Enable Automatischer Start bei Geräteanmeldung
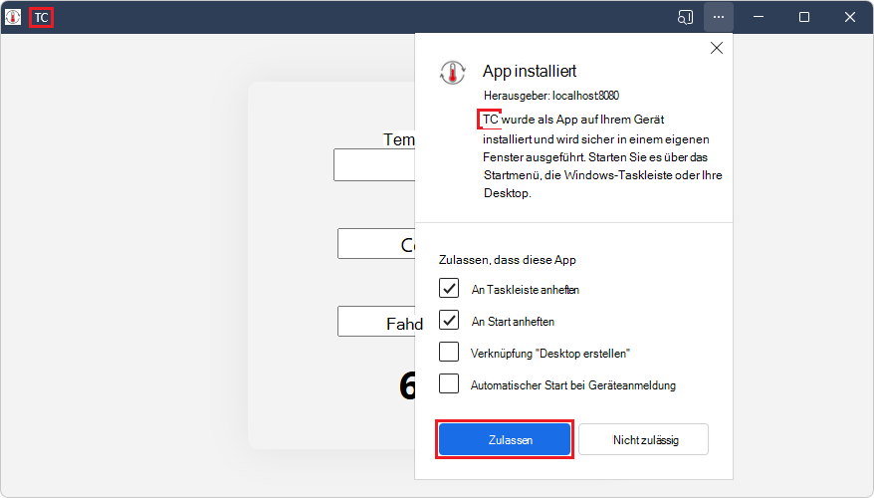This screenshot has height=498, width=874. [449, 383]
